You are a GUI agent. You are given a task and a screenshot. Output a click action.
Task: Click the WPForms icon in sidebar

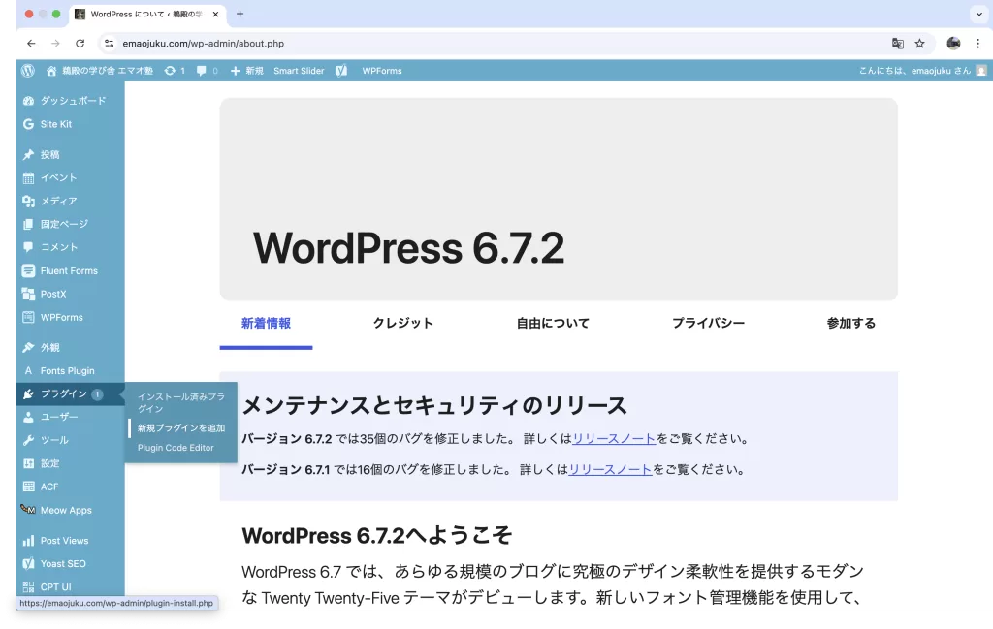click(x=28, y=317)
